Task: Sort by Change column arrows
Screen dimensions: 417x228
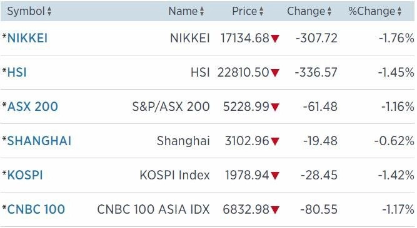Action: 329,11
